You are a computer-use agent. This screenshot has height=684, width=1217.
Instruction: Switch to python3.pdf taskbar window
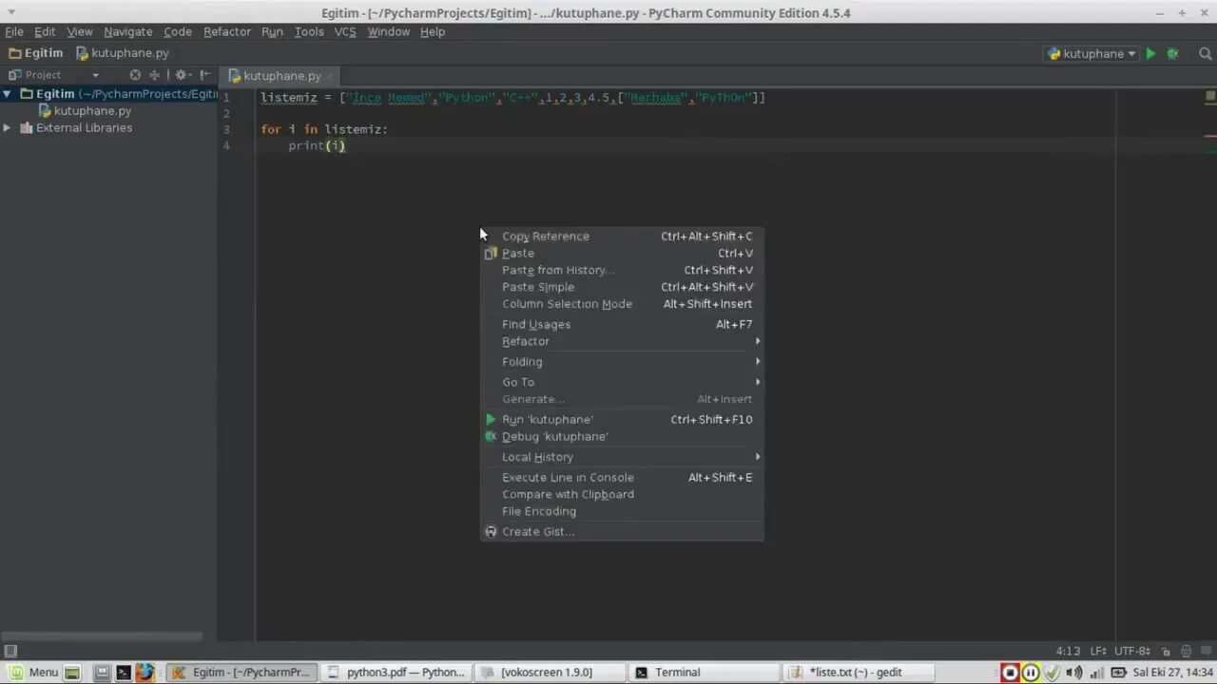[396, 673]
